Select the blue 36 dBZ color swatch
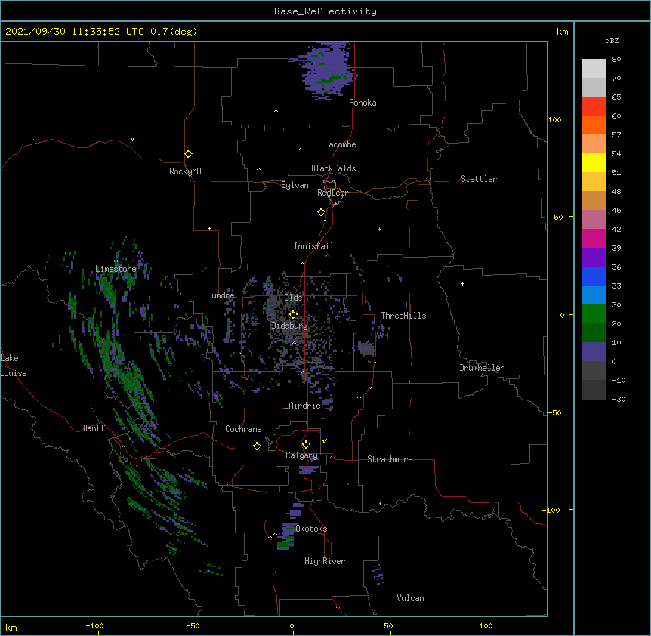This screenshot has width=651, height=636. click(594, 276)
